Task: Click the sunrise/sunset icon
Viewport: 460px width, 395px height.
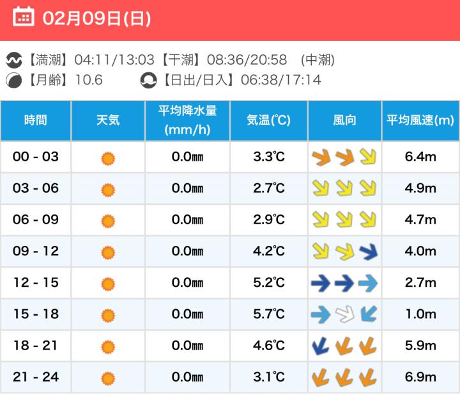Action: click(x=148, y=80)
